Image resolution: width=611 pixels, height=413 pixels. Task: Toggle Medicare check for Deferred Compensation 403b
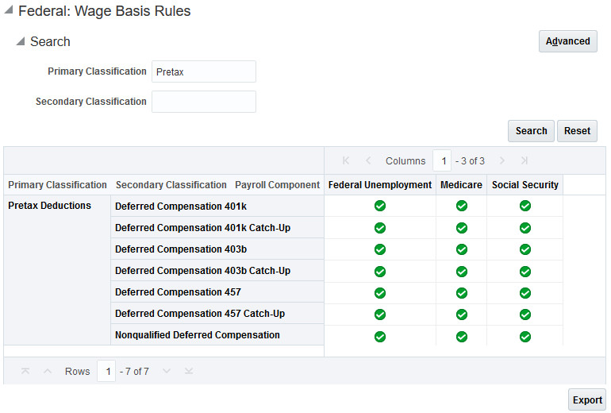[462, 249]
